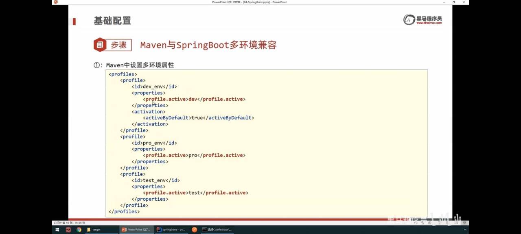Click the www.itheima.com link text
The image size is (521, 234).
(x=429, y=23)
